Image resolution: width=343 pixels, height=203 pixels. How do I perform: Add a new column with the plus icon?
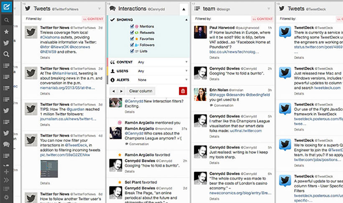(x=6, y=172)
